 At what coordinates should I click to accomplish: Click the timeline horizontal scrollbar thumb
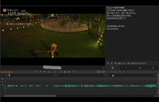pos(30,96)
